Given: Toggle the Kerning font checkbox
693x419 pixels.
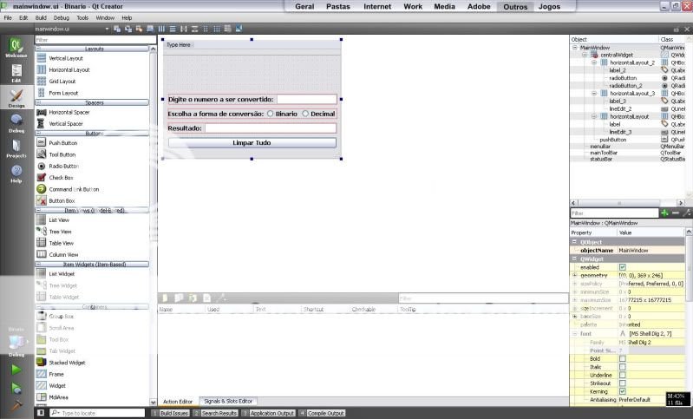Looking at the screenshot, I should (622, 392).
